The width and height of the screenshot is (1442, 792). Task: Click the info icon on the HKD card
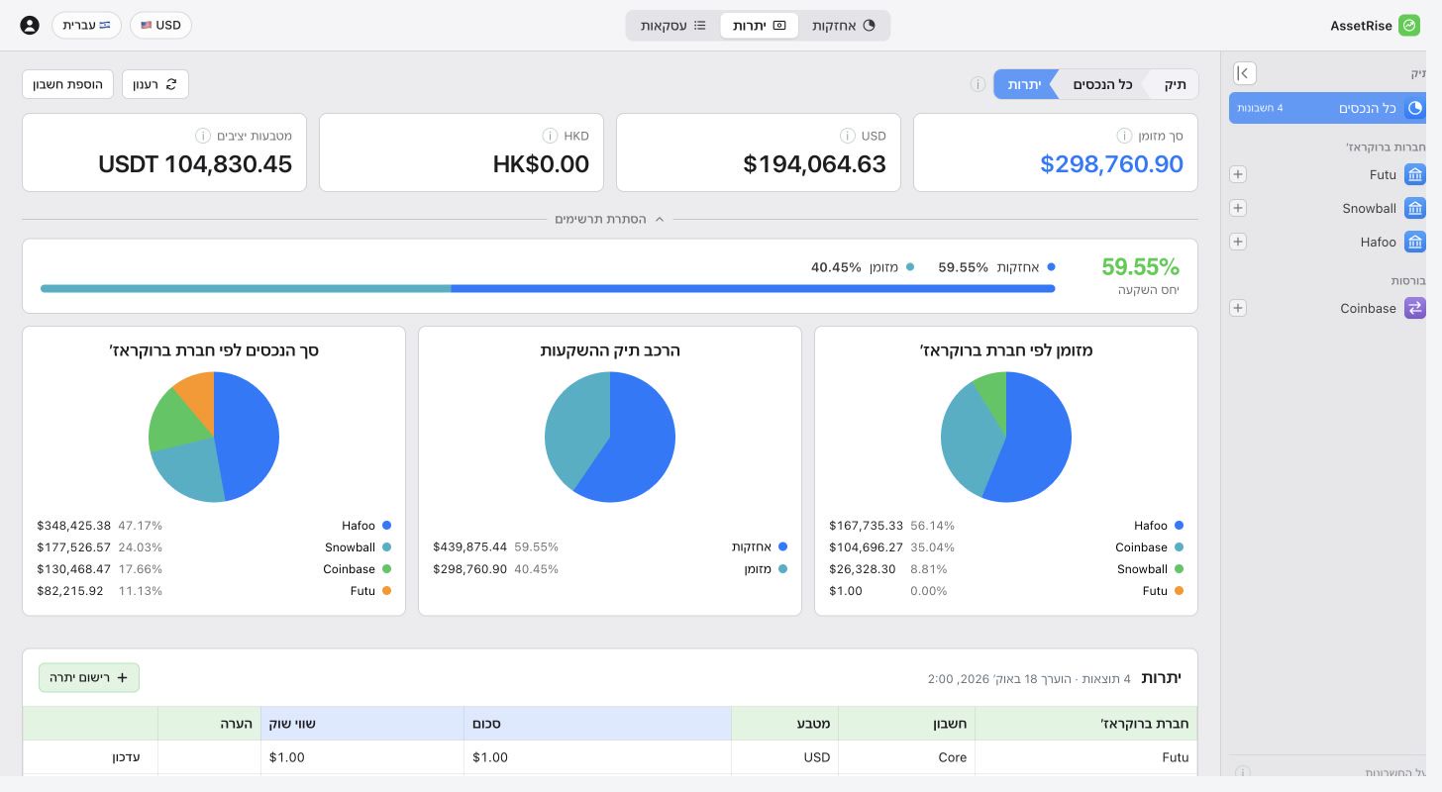[550, 136]
